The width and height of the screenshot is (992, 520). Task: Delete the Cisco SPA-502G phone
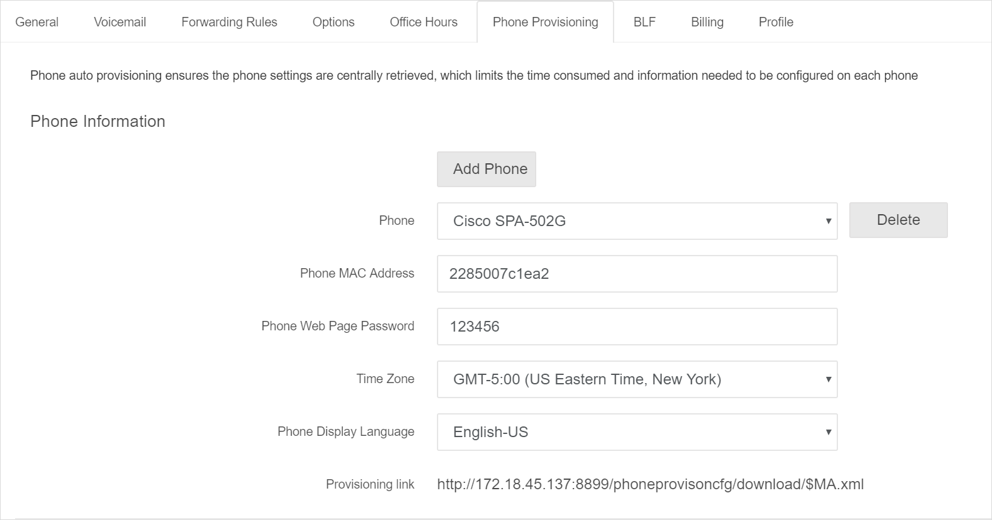pos(898,220)
